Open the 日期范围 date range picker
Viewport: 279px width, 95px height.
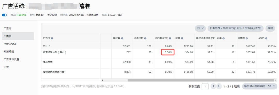(x=236, y=28)
